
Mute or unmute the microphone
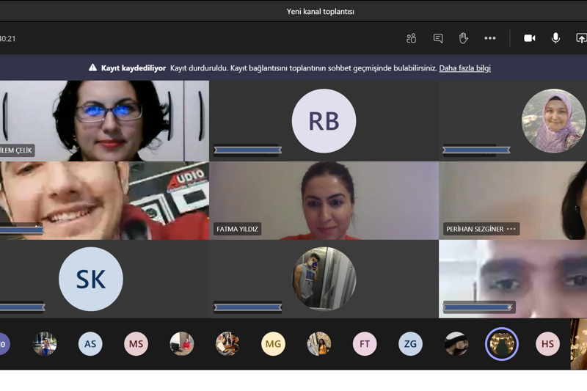click(555, 38)
